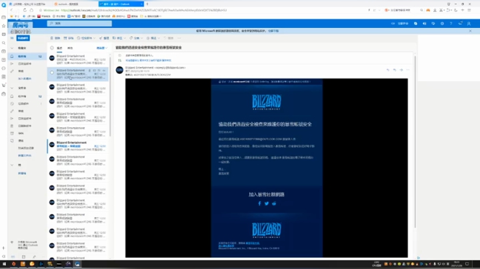Click the Sweep broom button in toolbar
This screenshot has height=269, width=480.
pyautogui.click(x=105, y=38)
